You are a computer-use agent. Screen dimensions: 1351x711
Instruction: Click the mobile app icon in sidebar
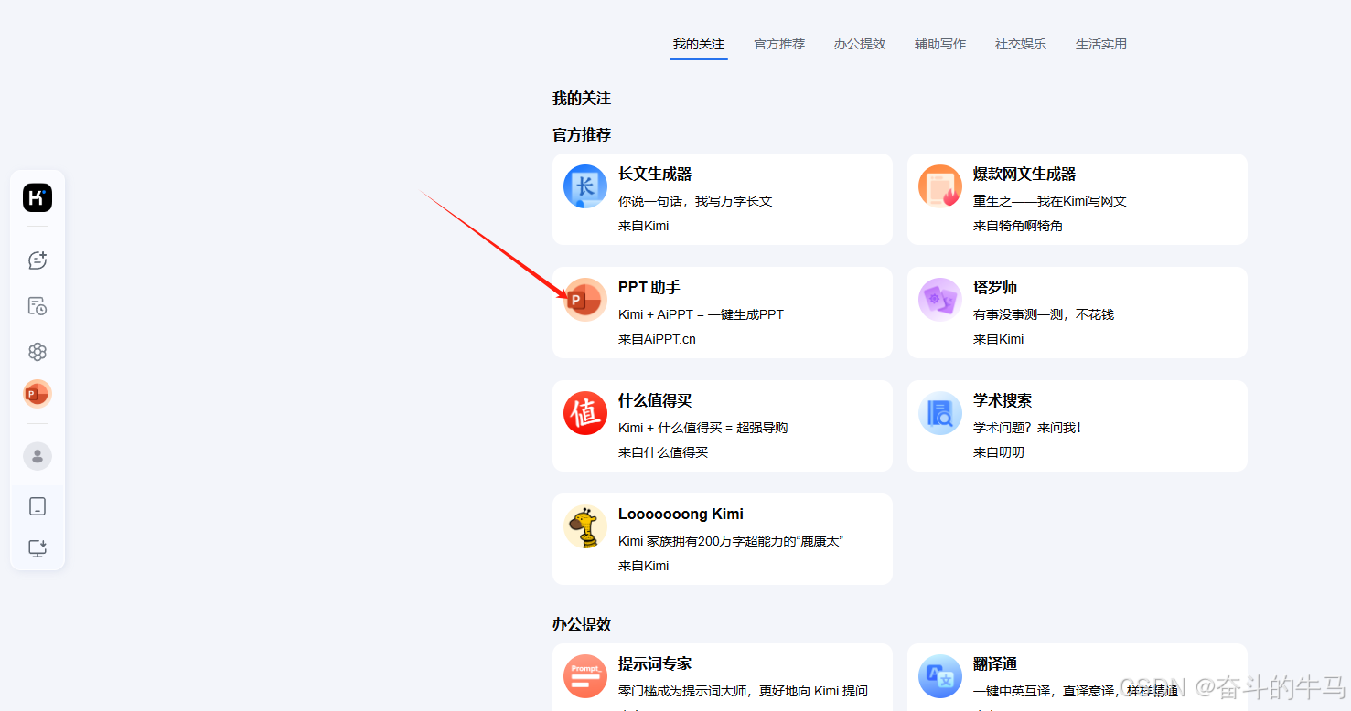(38, 506)
